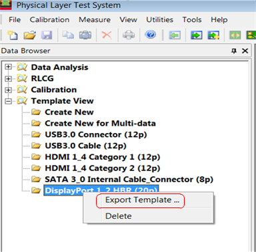256x252 pixels.
Task: Select USB3.0 Cable (12p) template
Action: [85, 146]
